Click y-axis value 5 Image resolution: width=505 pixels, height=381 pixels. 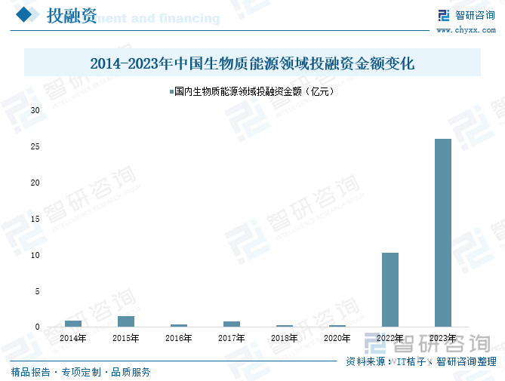(37, 291)
